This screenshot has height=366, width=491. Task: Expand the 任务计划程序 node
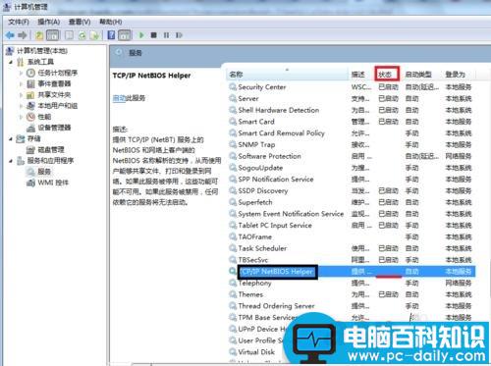(22, 73)
